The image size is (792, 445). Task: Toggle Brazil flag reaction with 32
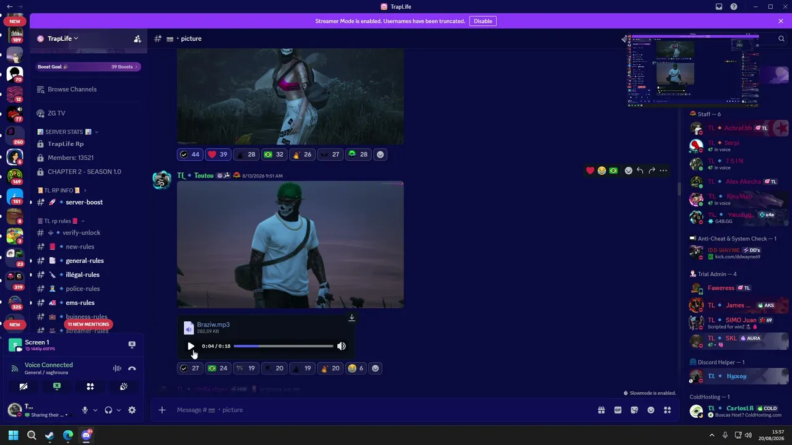pyautogui.click(x=273, y=155)
